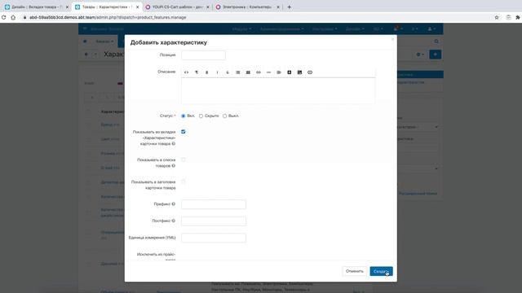Screen dimensions: 522x293
Task: Click the search icon in admin panel
Action: tap(436, 42)
